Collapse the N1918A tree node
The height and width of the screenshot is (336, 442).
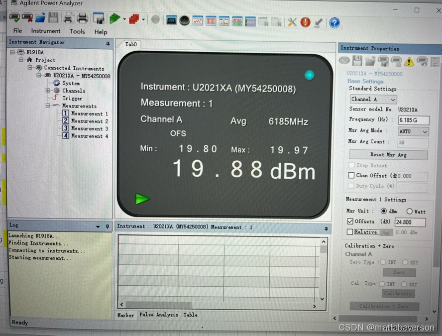click(12, 52)
